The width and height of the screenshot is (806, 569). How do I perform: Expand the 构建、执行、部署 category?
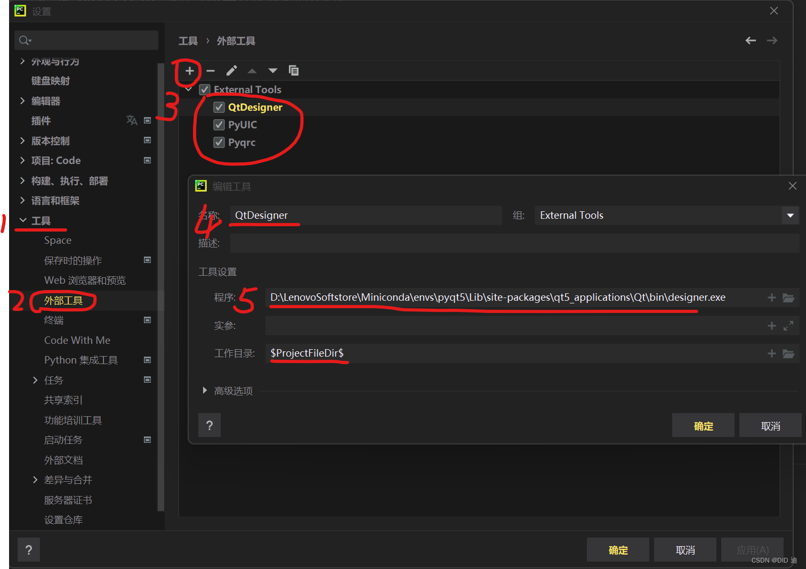coord(22,180)
